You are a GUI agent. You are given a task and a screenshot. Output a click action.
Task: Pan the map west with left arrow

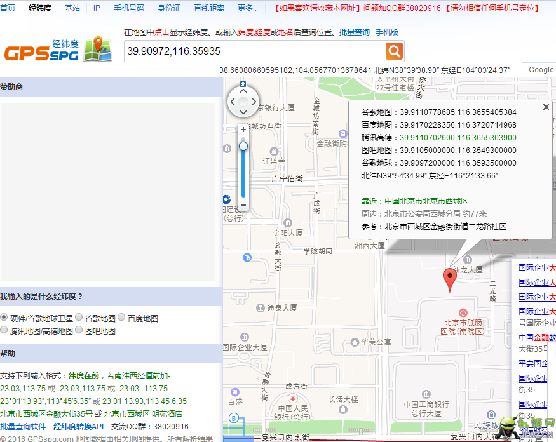coord(233,102)
